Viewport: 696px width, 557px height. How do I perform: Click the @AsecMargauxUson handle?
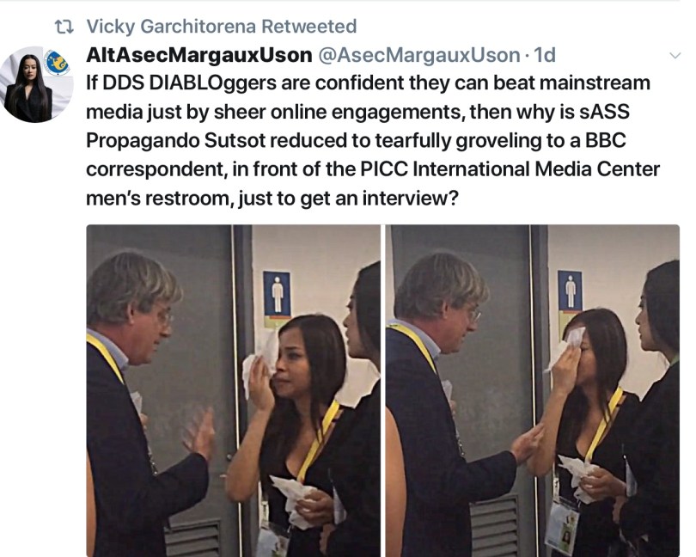tap(419, 55)
